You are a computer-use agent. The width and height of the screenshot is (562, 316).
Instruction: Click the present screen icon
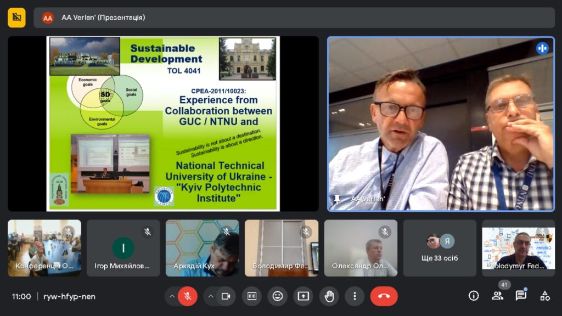tap(304, 296)
